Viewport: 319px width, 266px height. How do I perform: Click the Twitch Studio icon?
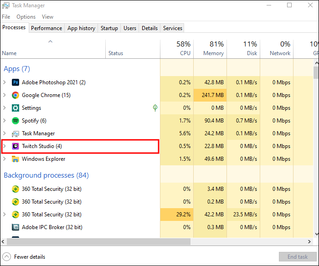pos(15,146)
